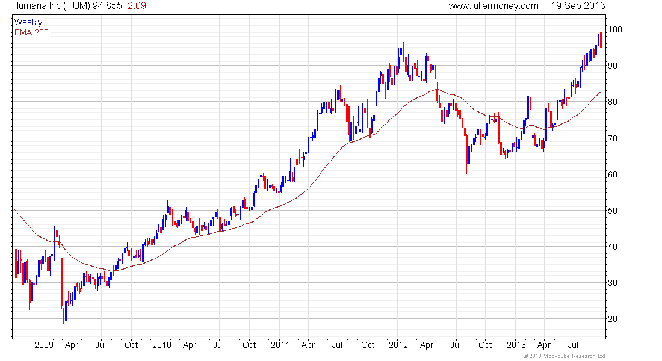Click the Jul label between 2011 and 2012
Viewport: 662px width, 361px height.
pyautogui.click(x=337, y=345)
